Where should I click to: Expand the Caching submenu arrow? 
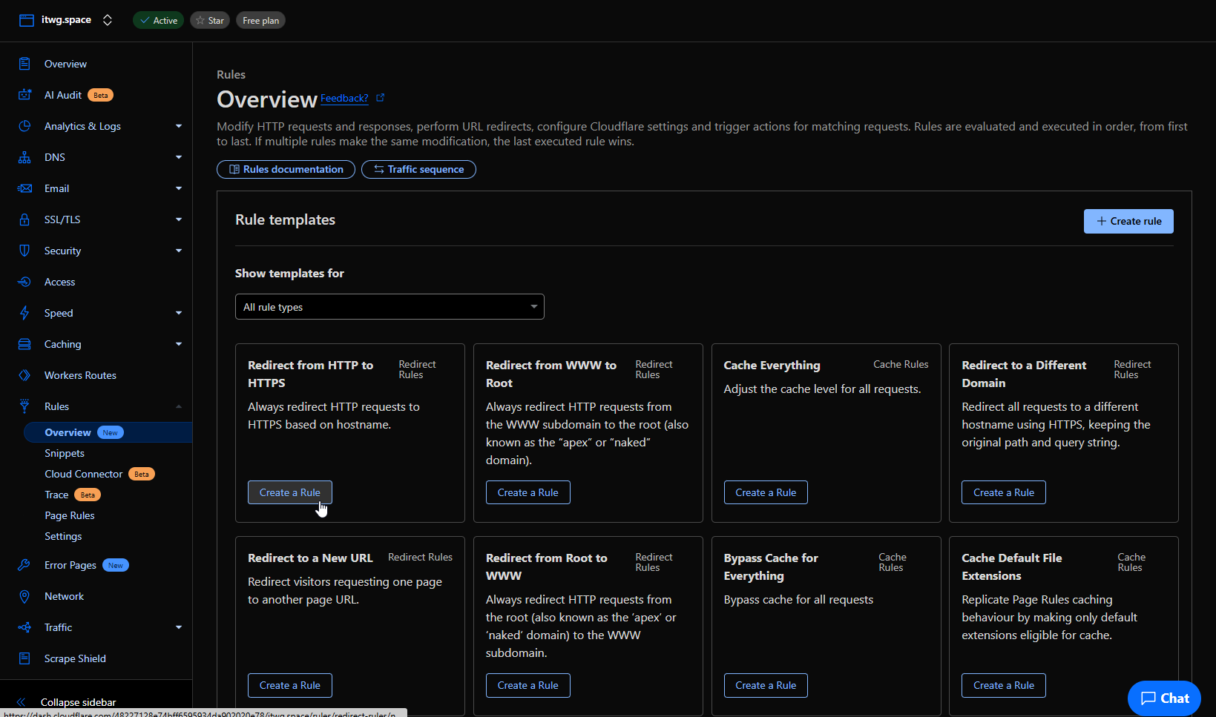pos(179,344)
